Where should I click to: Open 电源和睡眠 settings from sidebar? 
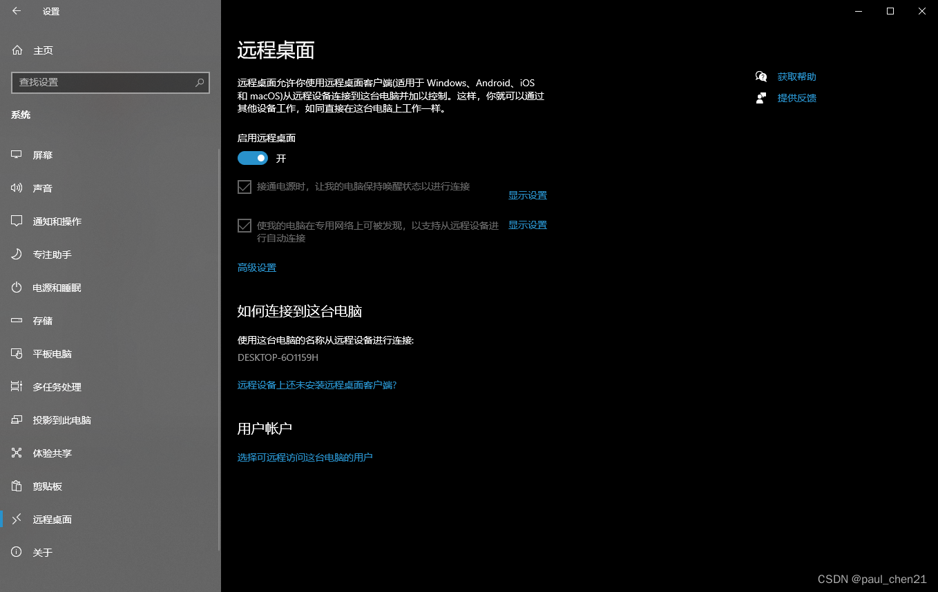pos(16,288)
